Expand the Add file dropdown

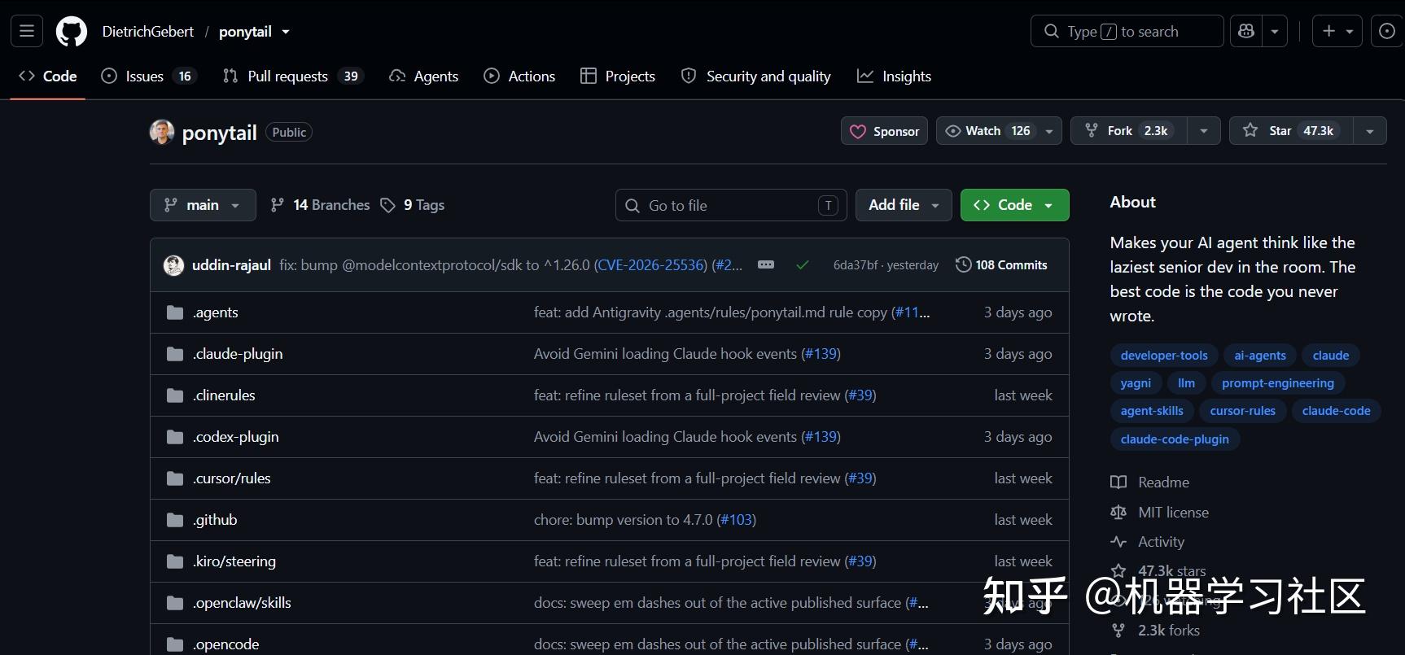pos(904,205)
